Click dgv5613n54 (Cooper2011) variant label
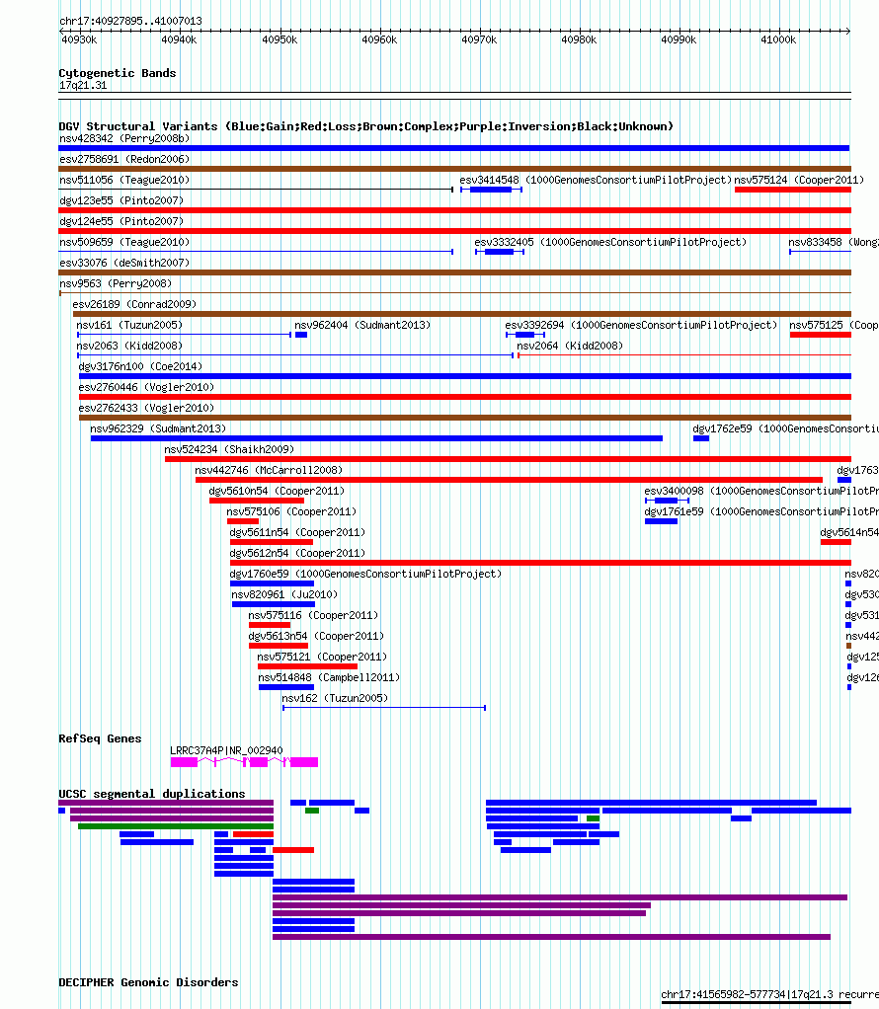The image size is (879, 1009). 315,636
